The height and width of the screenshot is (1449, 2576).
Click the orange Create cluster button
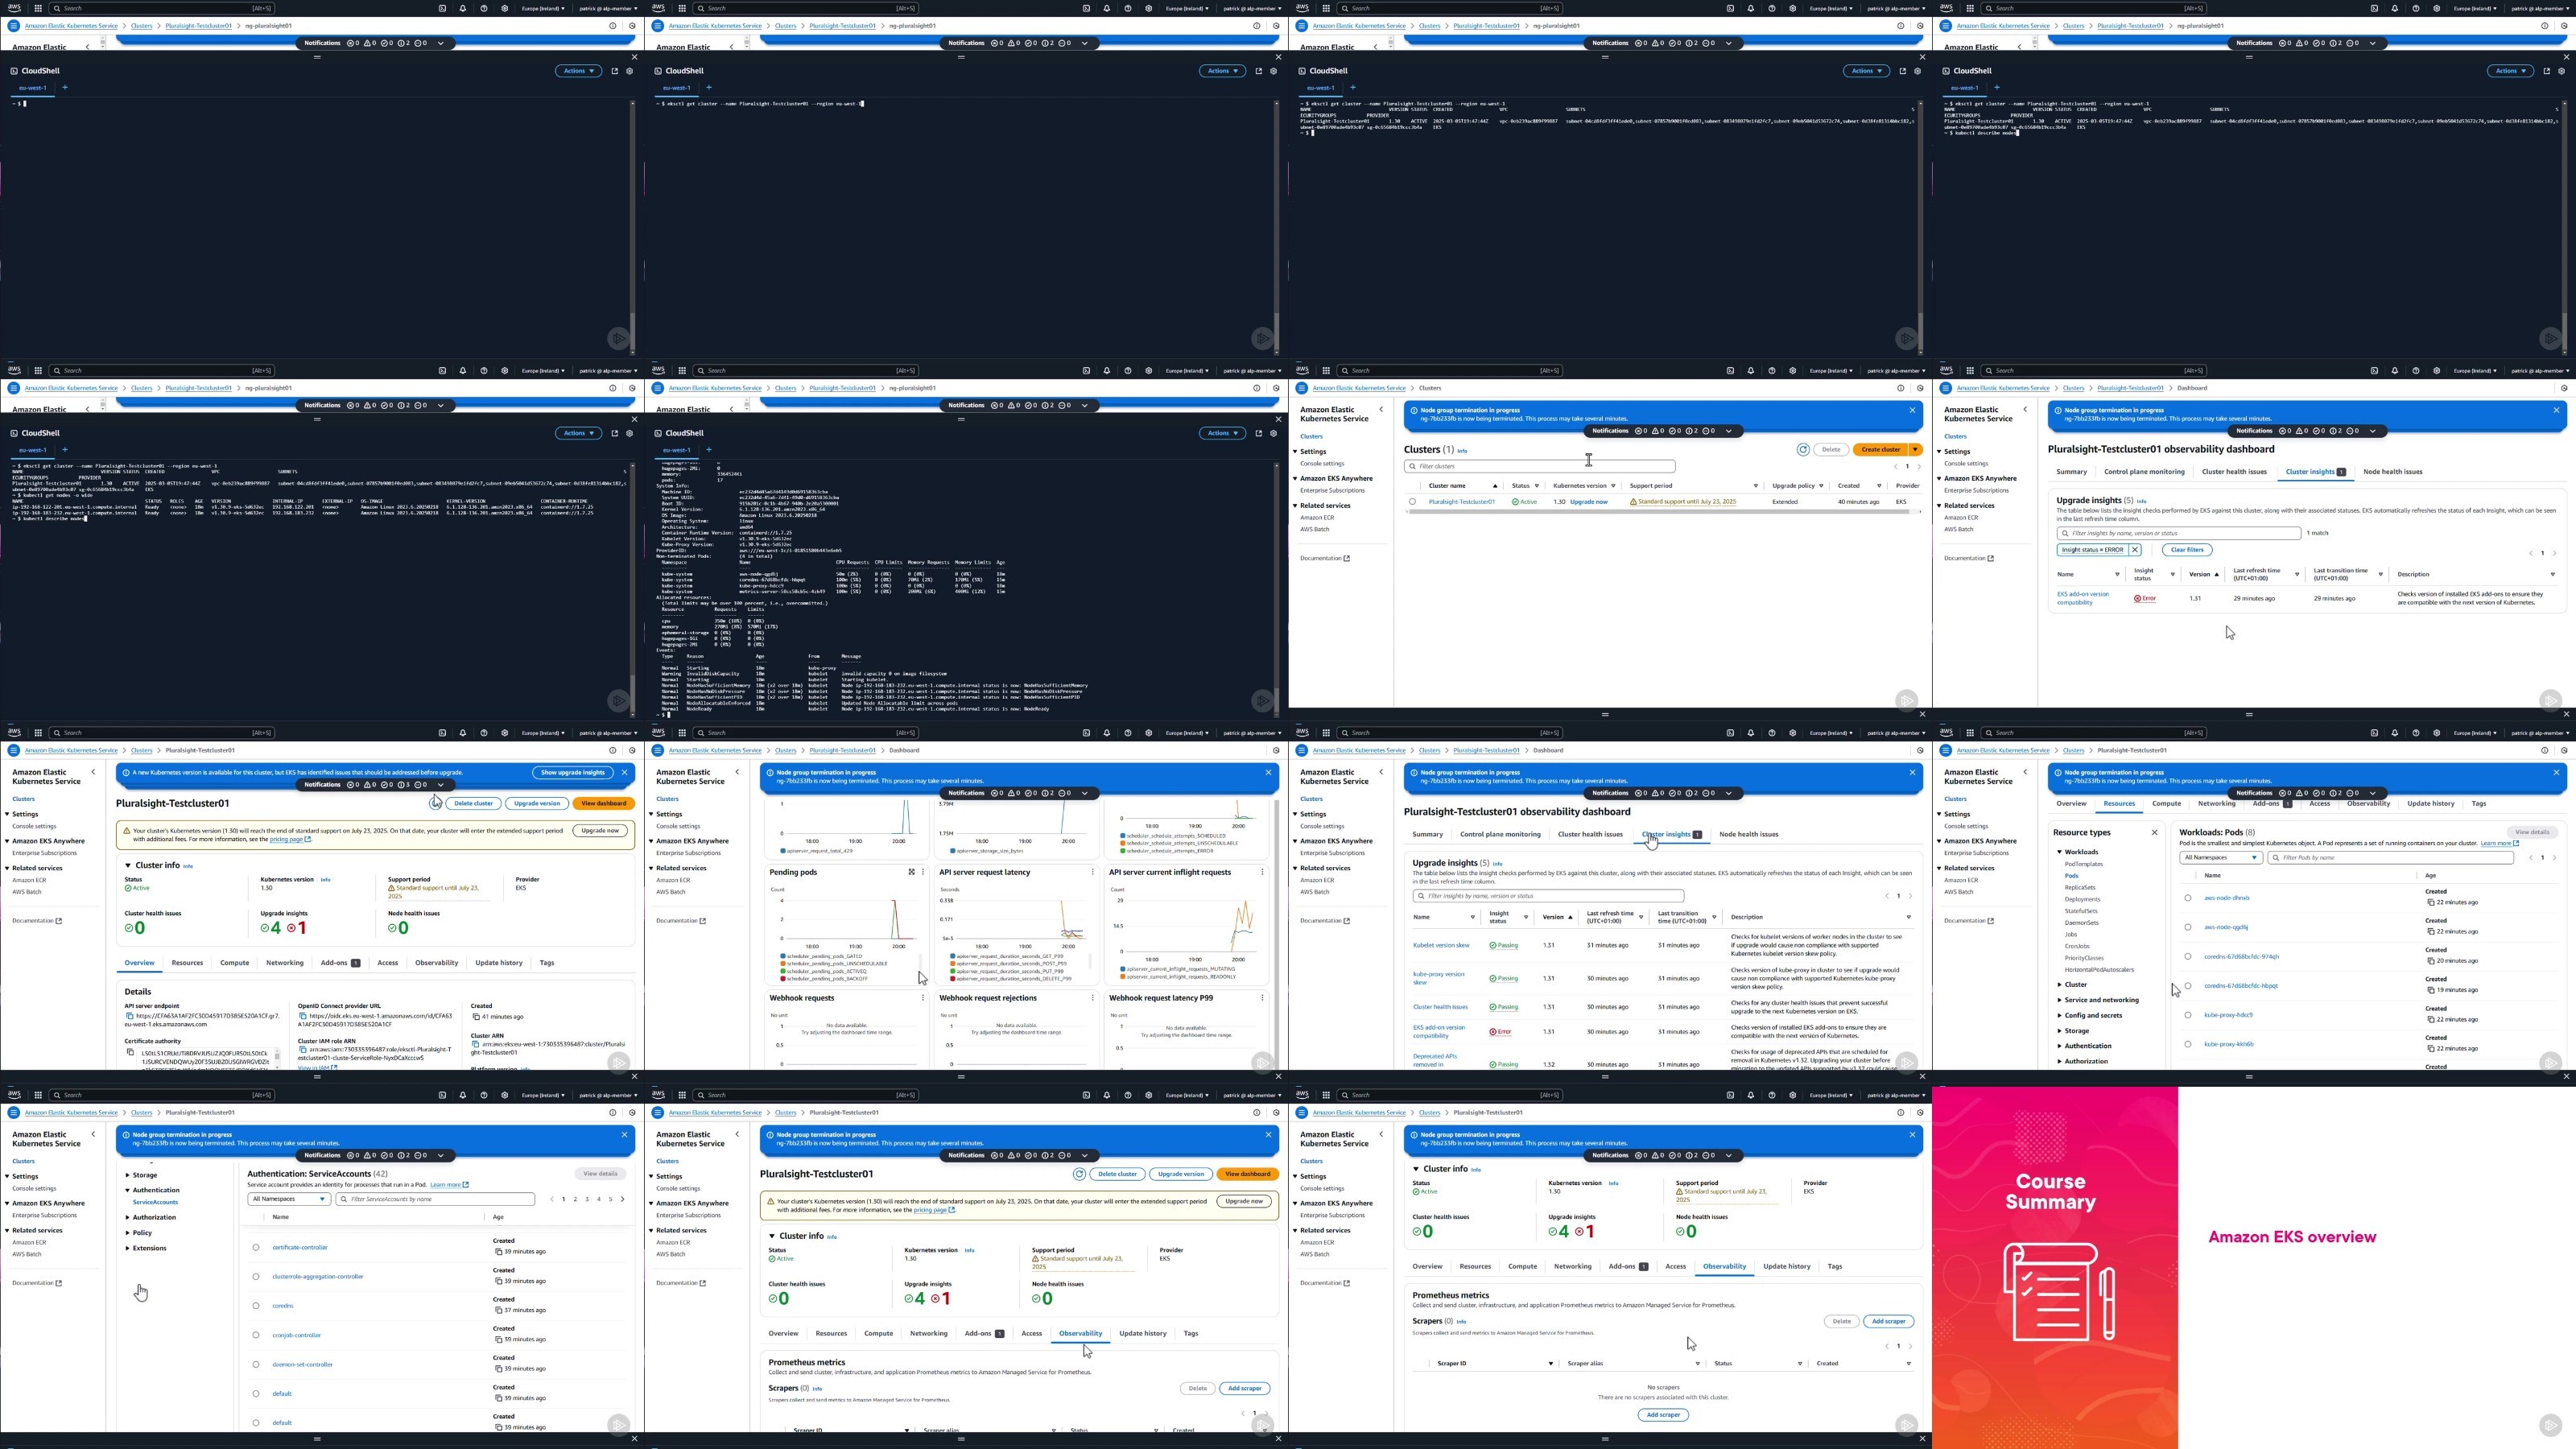tap(1880, 450)
